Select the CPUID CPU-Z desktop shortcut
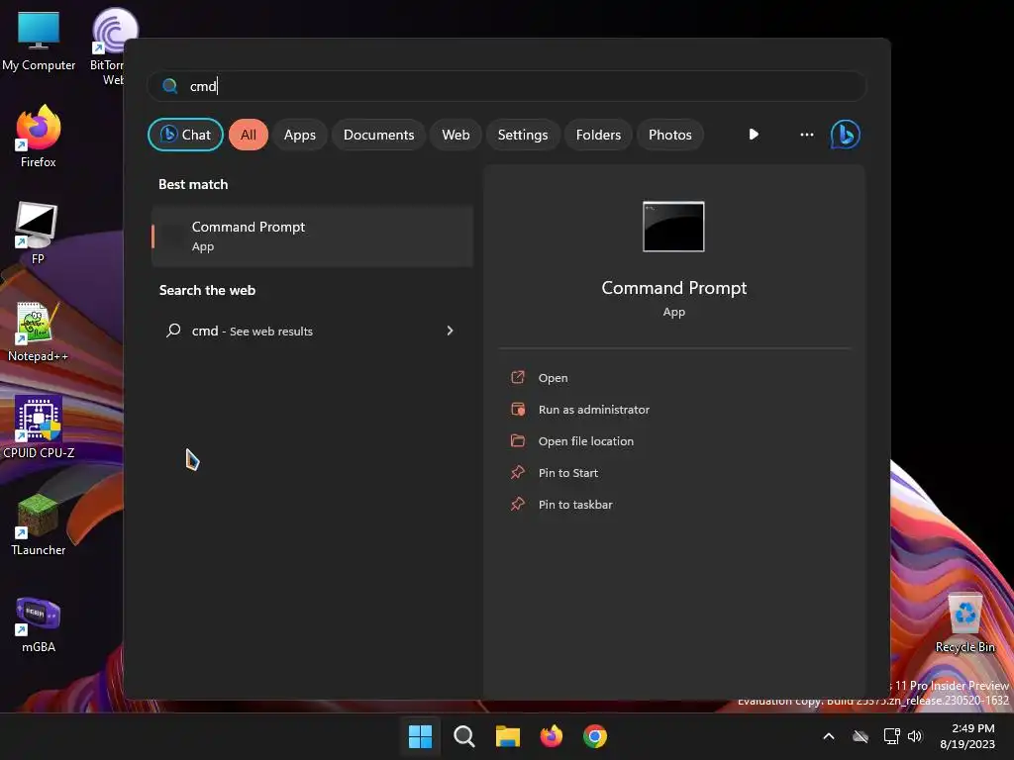 39,427
